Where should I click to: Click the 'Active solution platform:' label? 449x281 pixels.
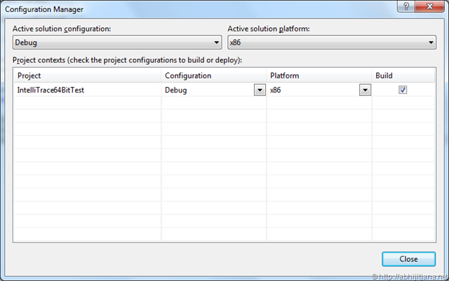pyautogui.click(x=269, y=29)
